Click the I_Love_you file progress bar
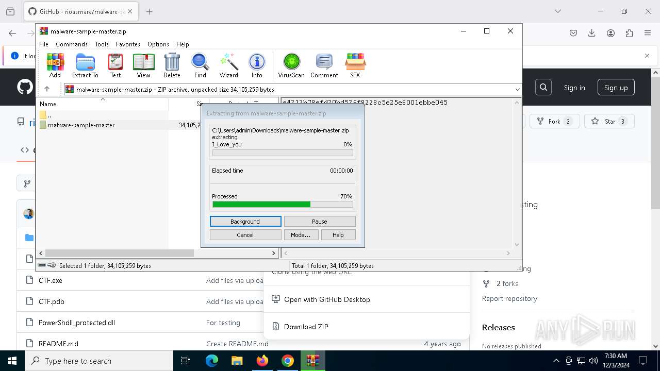The width and height of the screenshot is (660, 371). pyautogui.click(x=283, y=153)
